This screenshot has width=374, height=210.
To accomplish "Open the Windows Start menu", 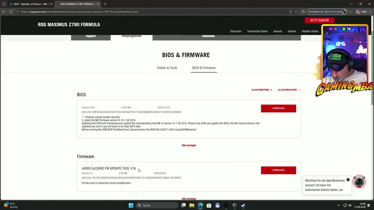I will pyautogui.click(x=131, y=205).
